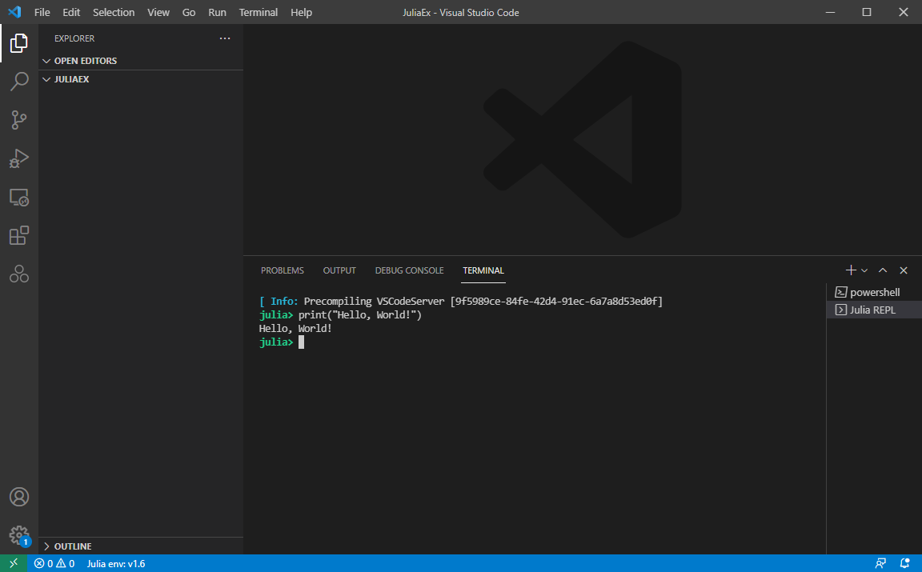Switch to the Debug Console tab
Viewport: 922px width, 572px height.
pyautogui.click(x=409, y=270)
